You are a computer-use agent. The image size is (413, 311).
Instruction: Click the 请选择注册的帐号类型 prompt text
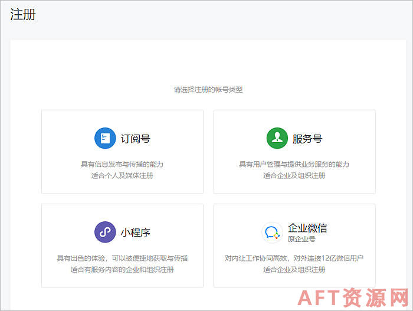[208, 90]
